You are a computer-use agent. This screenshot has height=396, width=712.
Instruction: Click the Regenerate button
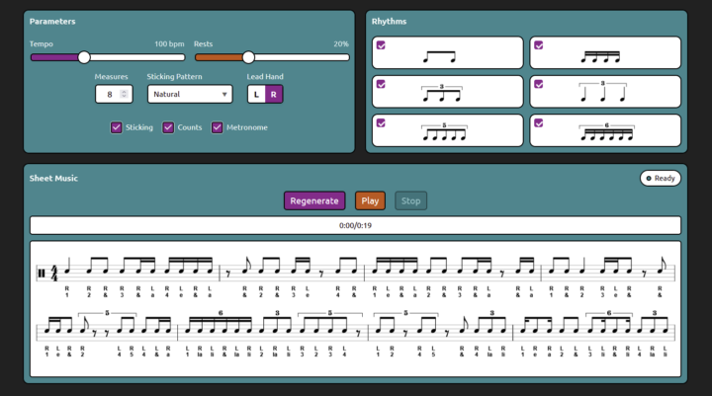pos(314,200)
